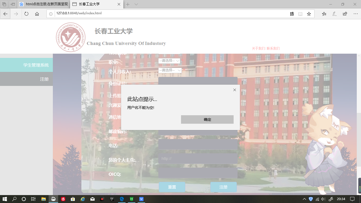Open the Windows Start menu
Viewport: 361px width, 203px height.
pos(5,199)
